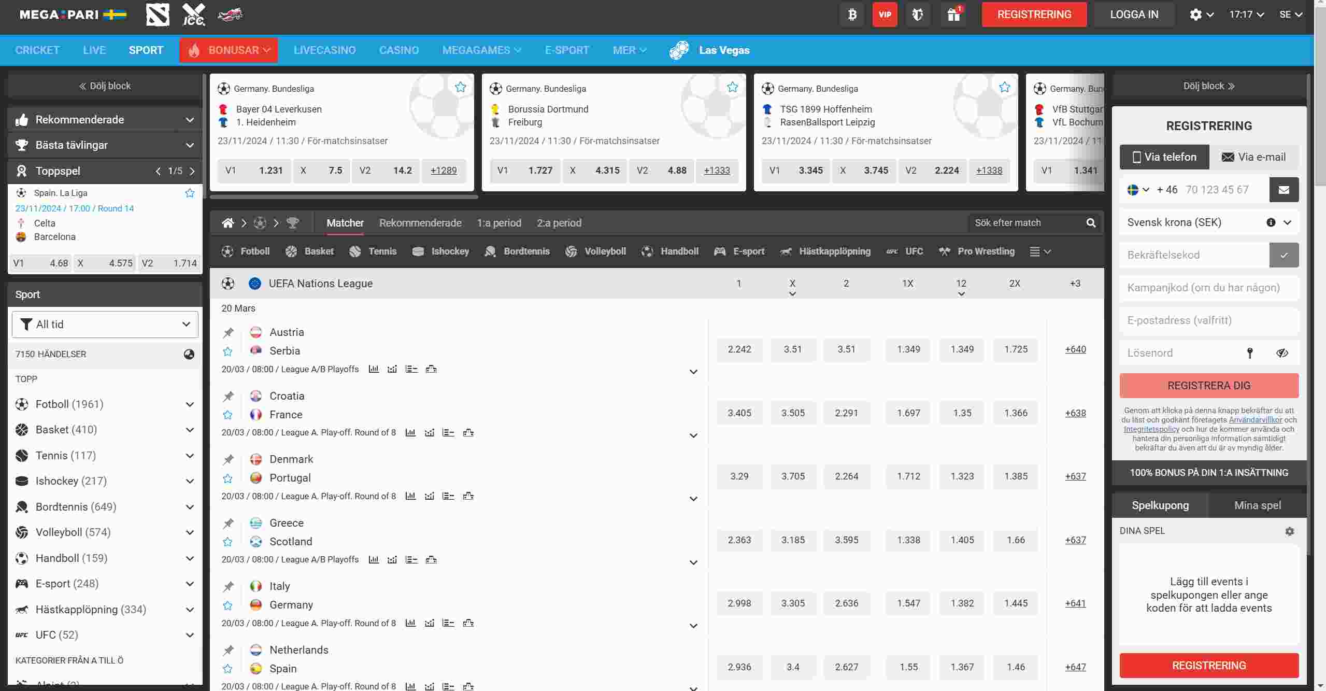Favorite the Denmark vs Portugal match
Viewport: 1326px width, 691px height.
pyautogui.click(x=227, y=478)
